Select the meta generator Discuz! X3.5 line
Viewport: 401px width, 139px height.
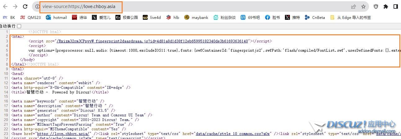click(63, 111)
